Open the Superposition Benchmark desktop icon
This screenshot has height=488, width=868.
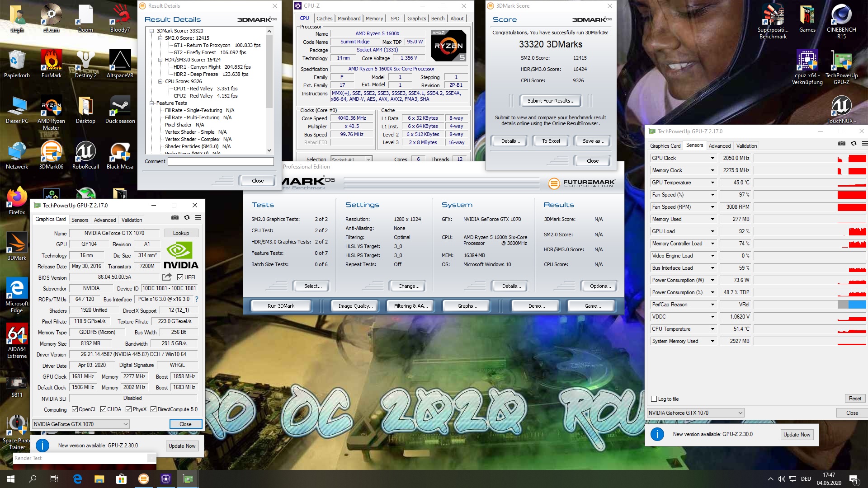click(773, 22)
